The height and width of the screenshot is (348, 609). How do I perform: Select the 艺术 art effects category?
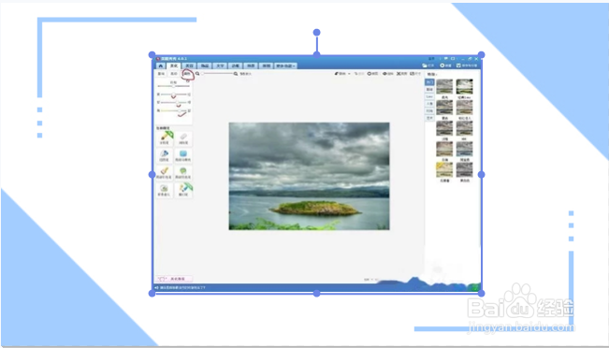tap(429, 118)
